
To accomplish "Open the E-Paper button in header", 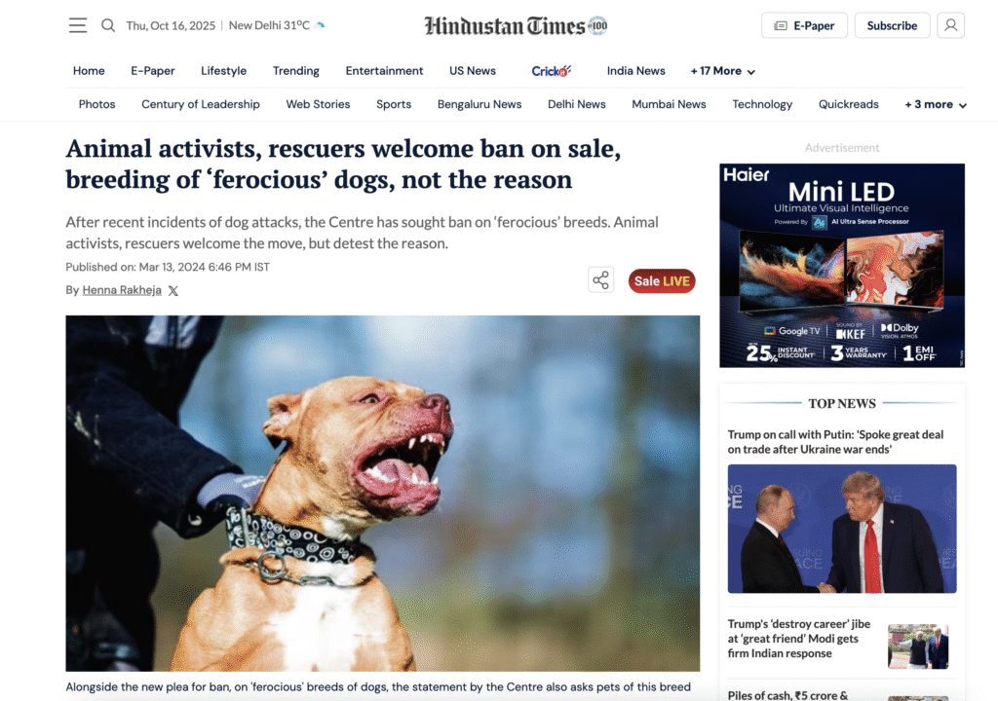I will pyautogui.click(x=804, y=25).
